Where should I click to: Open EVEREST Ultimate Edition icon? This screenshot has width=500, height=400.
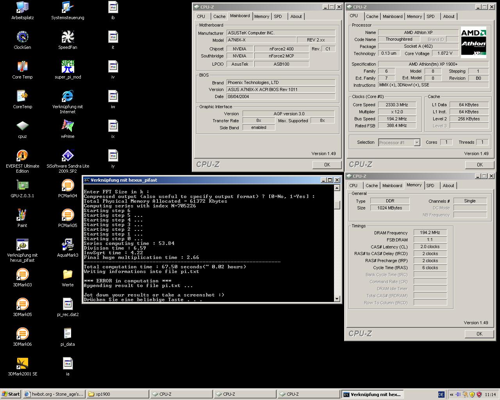(22, 161)
